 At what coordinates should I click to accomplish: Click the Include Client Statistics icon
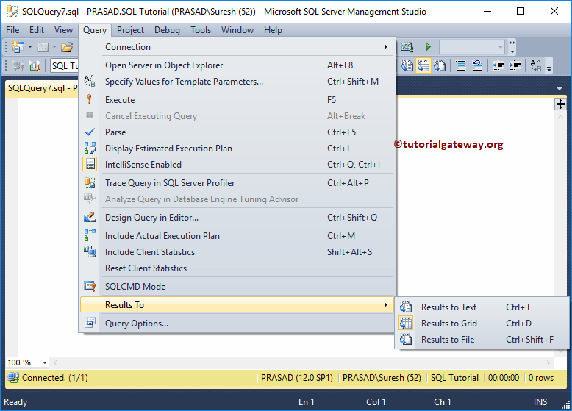90,251
